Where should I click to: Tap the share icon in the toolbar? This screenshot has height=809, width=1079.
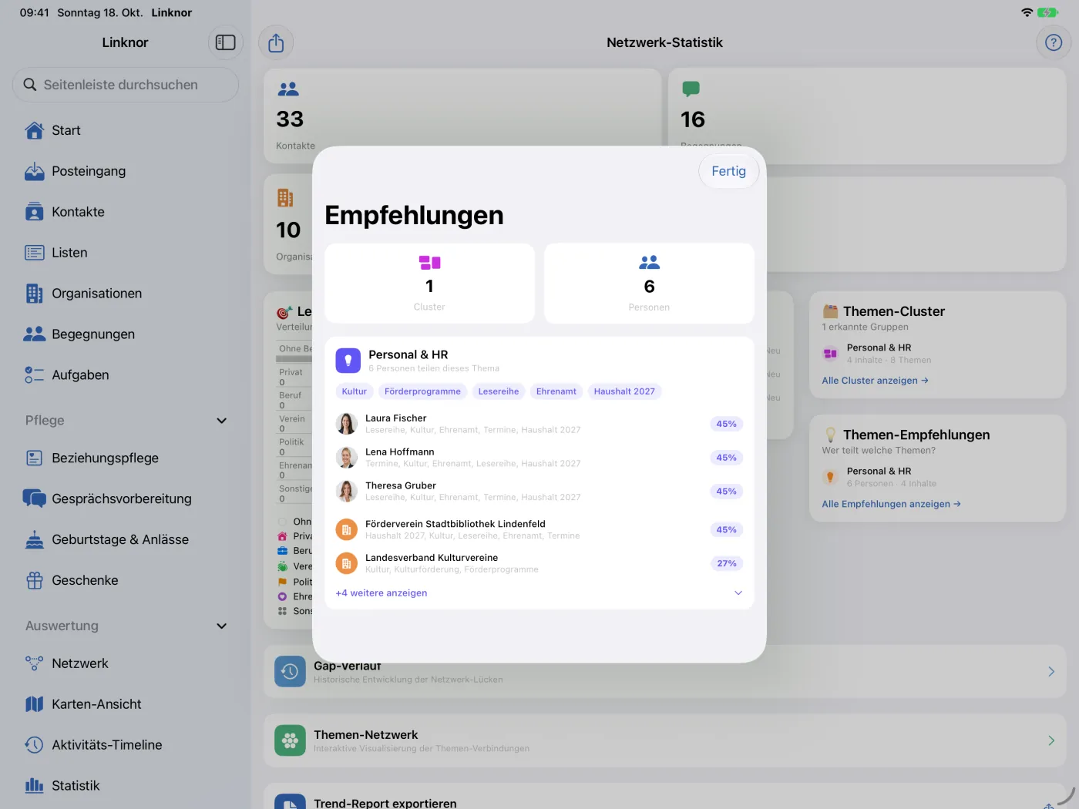276,43
